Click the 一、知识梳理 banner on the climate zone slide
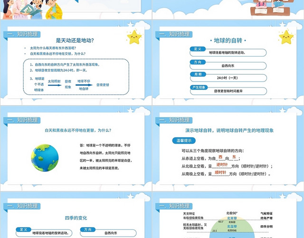The height and width of the screenshot is (238, 304). (x=174, y=206)
